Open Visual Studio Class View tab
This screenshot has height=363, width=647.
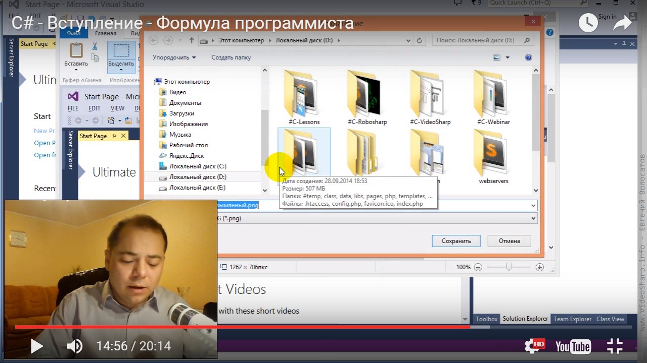coord(610,319)
